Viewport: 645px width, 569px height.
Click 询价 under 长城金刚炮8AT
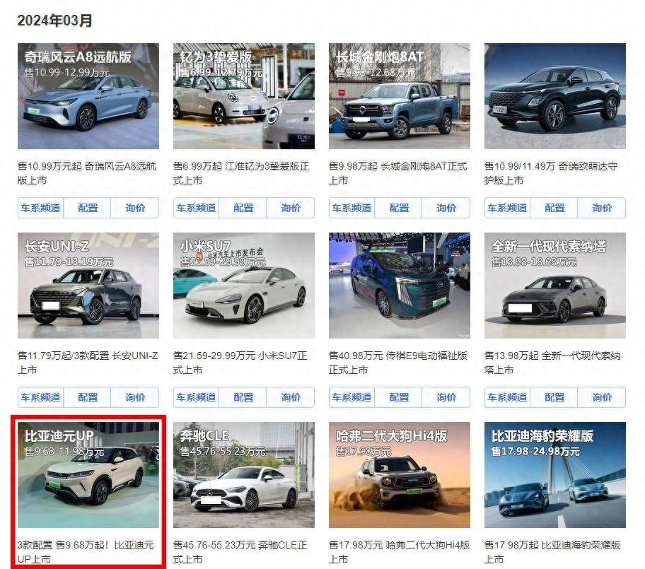coord(446,208)
